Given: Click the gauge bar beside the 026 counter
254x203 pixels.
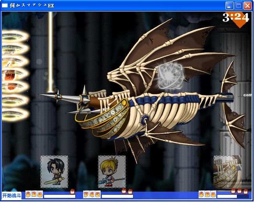Looking at the screenshot, I should pos(233,196).
